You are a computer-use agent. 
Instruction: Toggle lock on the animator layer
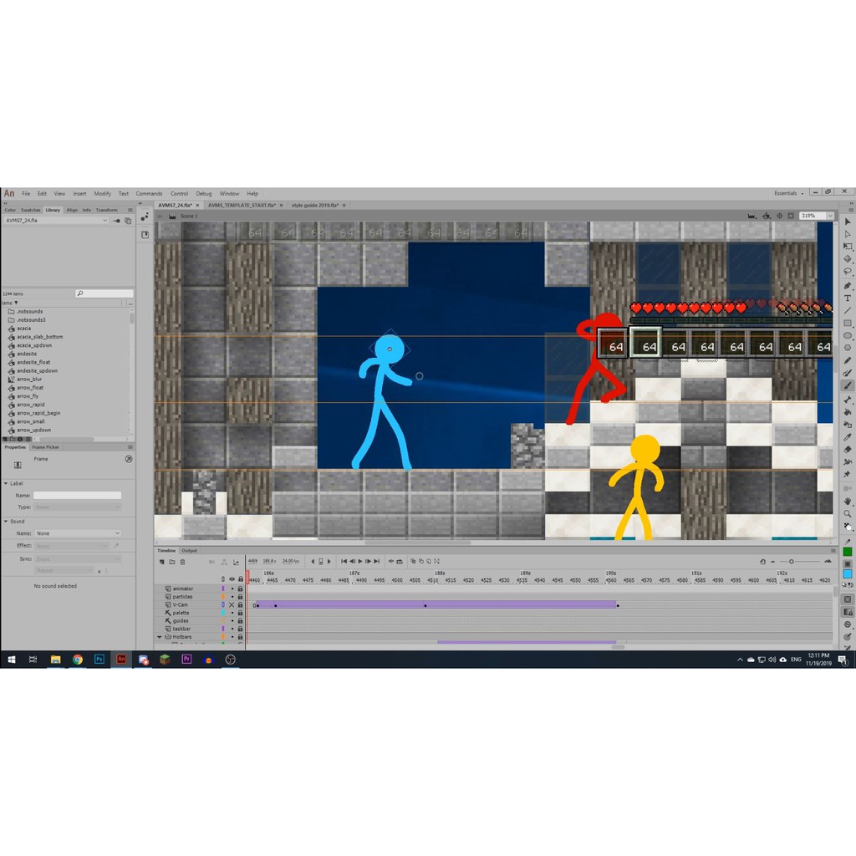click(x=240, y=588)
